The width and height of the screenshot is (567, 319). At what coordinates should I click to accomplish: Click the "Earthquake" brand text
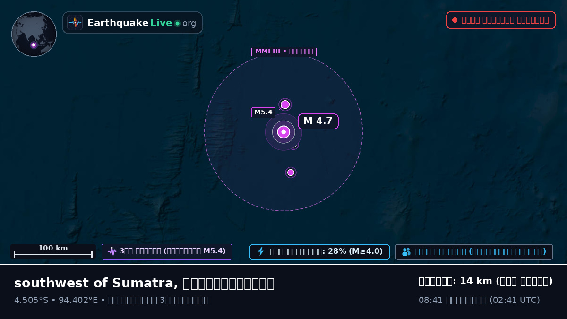coord(118,23)
